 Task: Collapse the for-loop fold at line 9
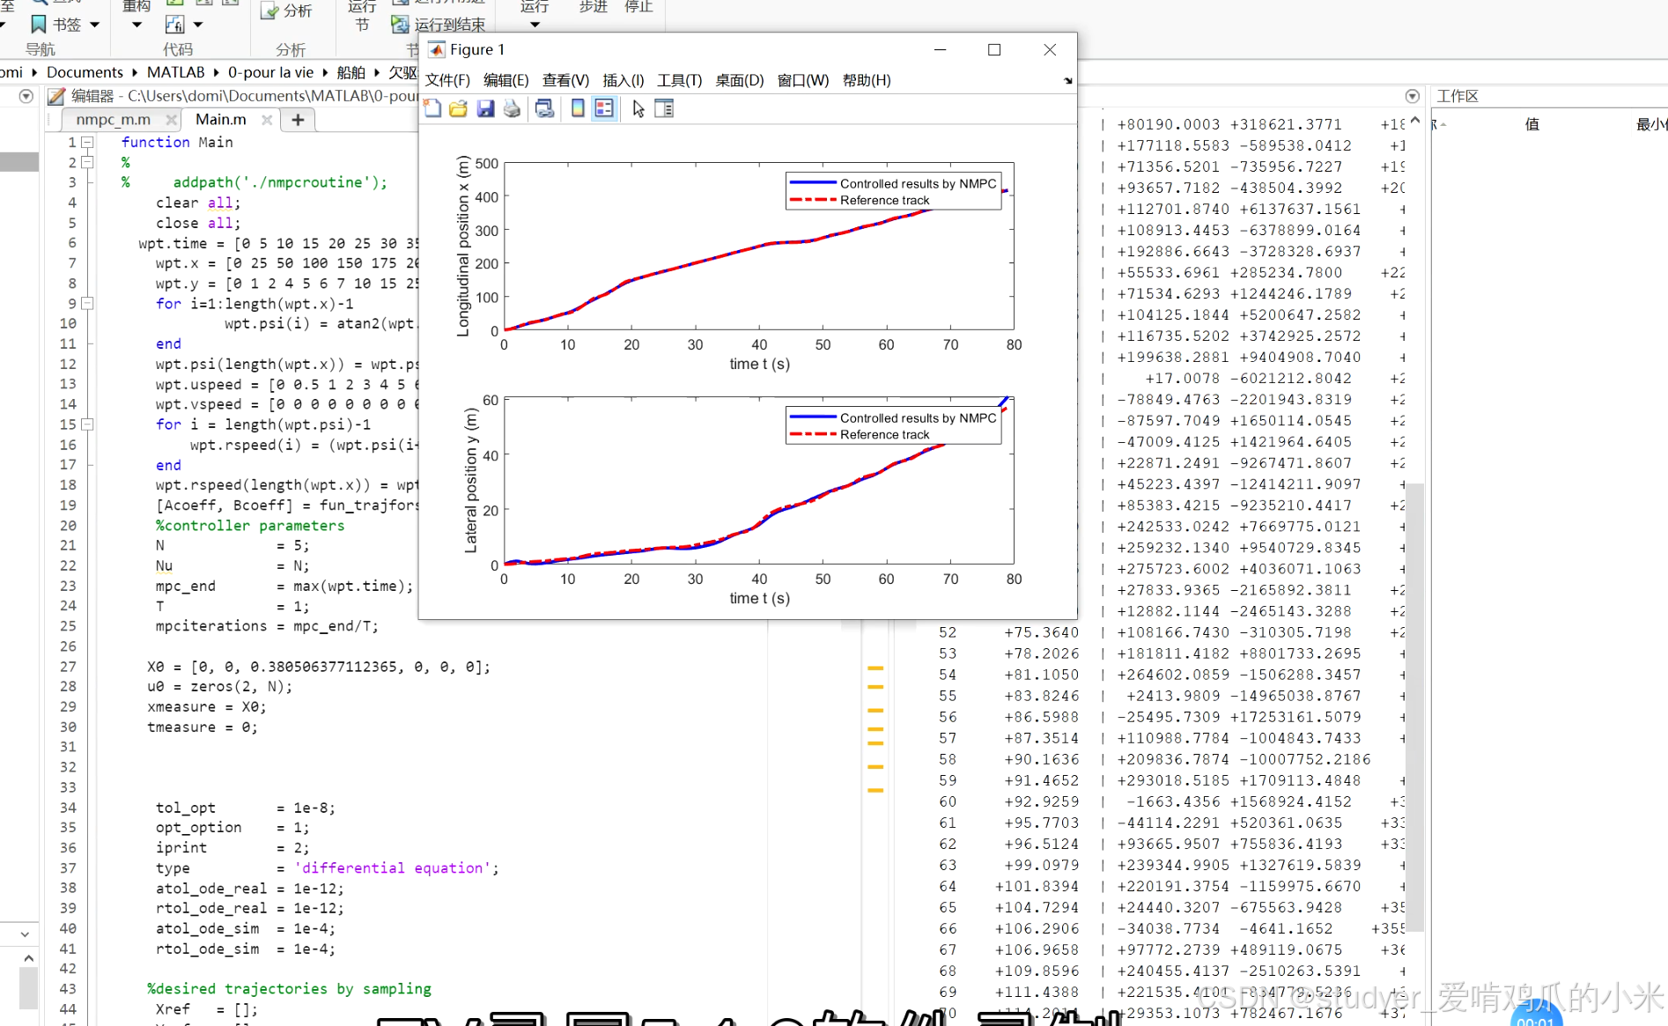(87, 303)
